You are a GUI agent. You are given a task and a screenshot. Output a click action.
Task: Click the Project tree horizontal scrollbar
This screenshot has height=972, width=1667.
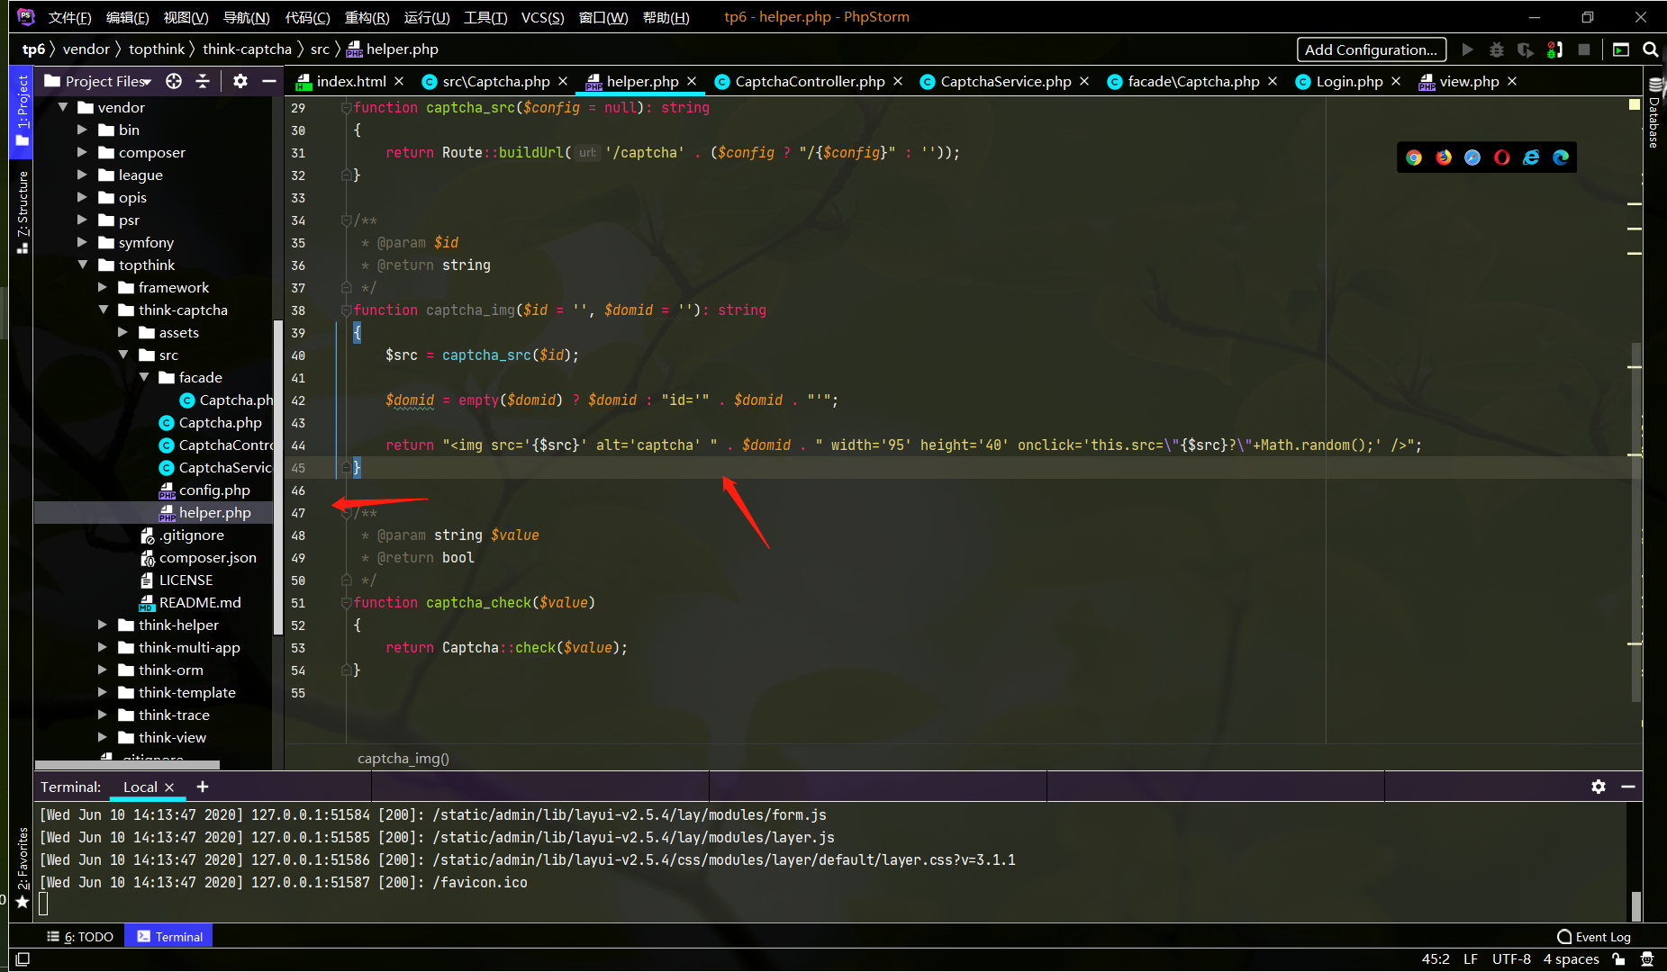[x=126, y=765]
